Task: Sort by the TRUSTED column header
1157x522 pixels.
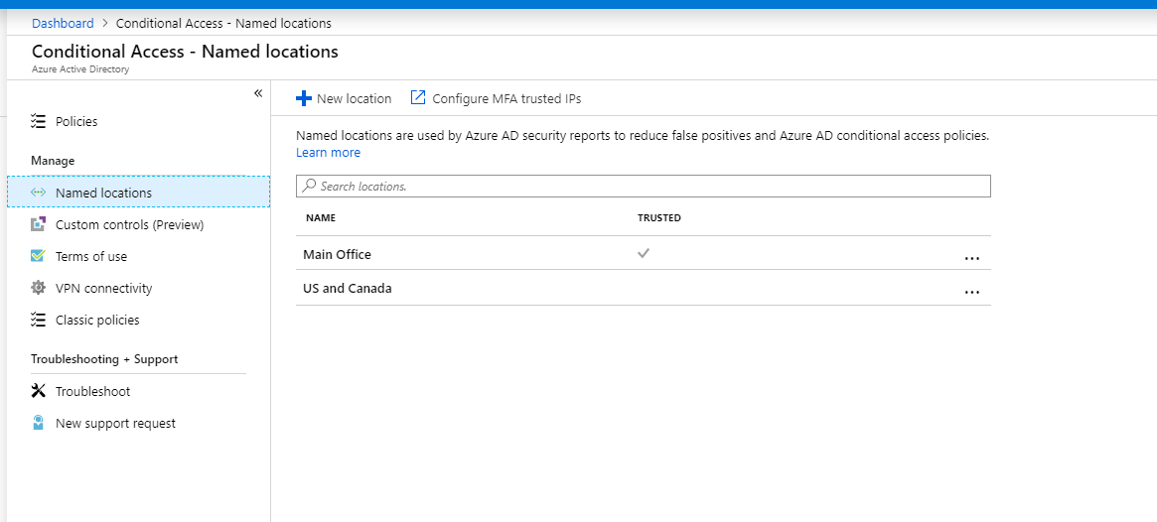Action: tap(658, 218)
